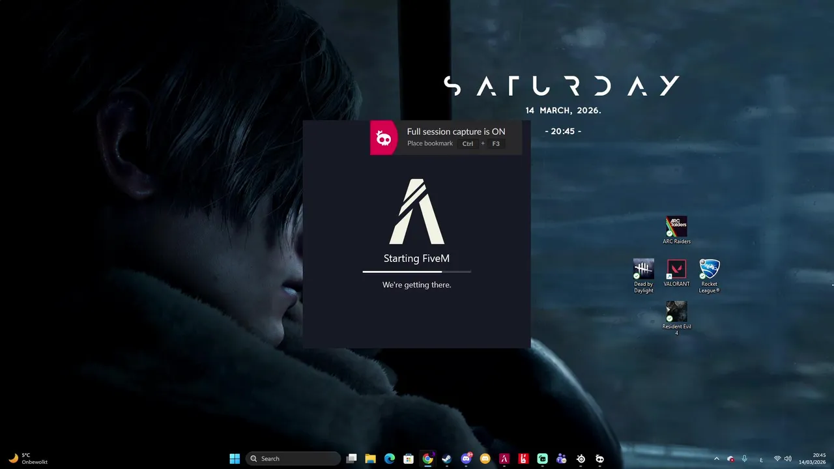
Task: Click the Starting FiveM progress bar
Action: click(417, 271)
